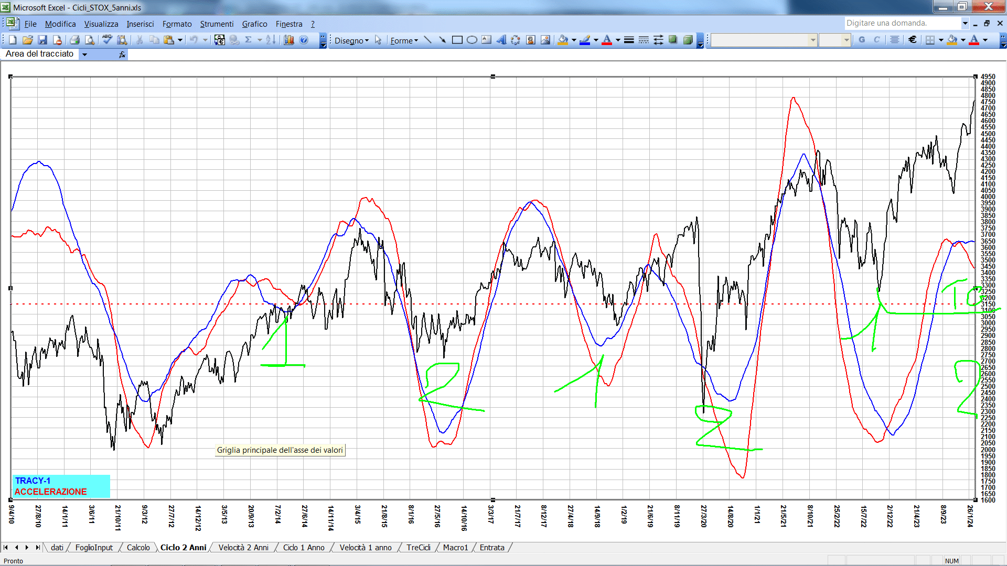Toggle Italic (C) formatting
Screen dimensions: 1007x566
(x=877, y=40)
